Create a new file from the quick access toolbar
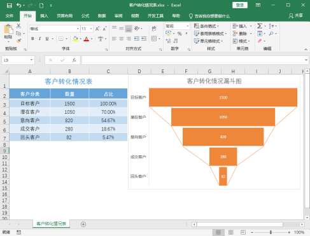This screenshot has height=236, width=310. click(41, 6)
